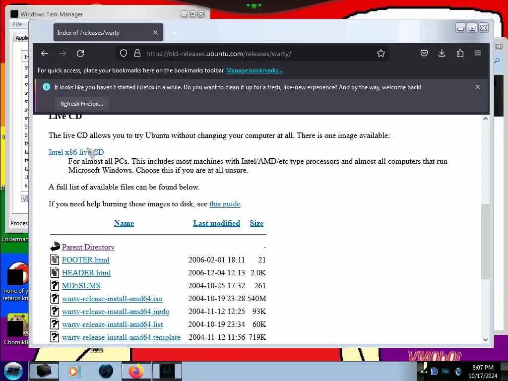Click the unknown-file icon beside amd64.list
508x381 pixels.
pyautogui.click(x=55, y=324)
